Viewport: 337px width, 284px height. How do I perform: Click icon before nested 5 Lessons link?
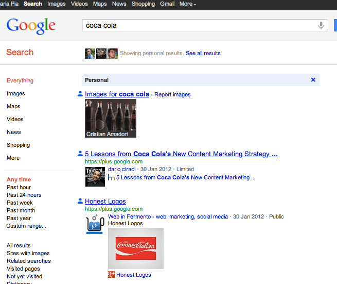(111, 177)
